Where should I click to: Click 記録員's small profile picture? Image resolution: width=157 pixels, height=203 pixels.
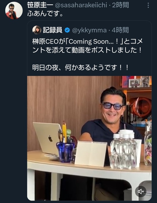[37, 30]
